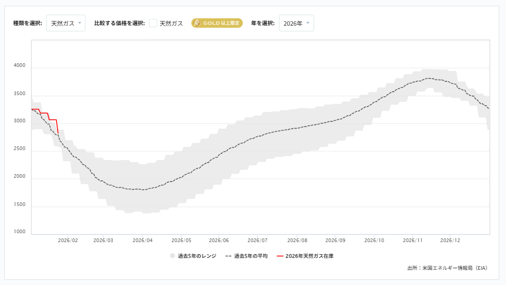Click the 2026/10 x-axis label

(x=374, y=241)
